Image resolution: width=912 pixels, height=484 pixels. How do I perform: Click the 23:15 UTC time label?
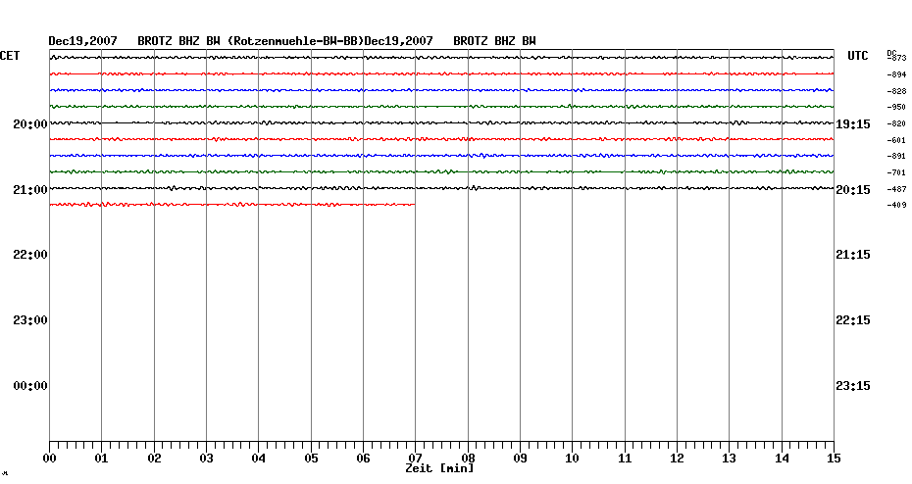coord(853,386)
